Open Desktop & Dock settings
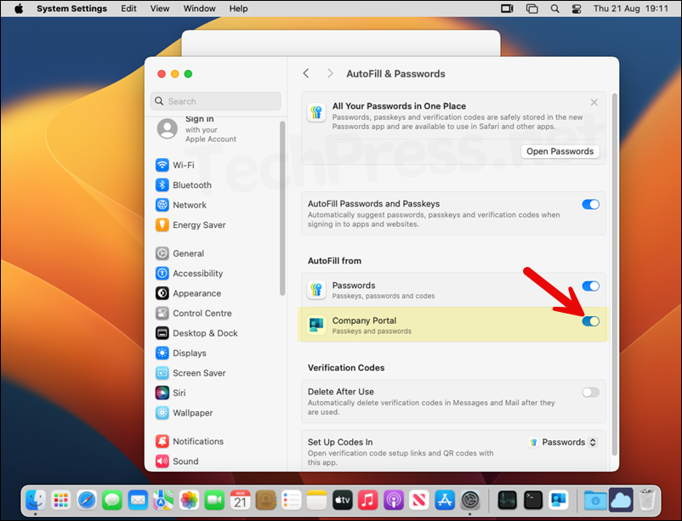Screen dimensions: 682x521 [x=196, y=333]
